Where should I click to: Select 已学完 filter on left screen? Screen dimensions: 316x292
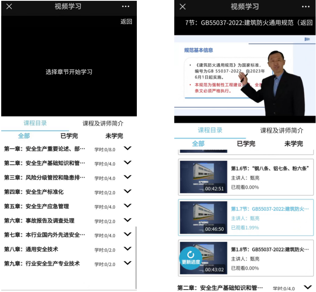[69, 136]
